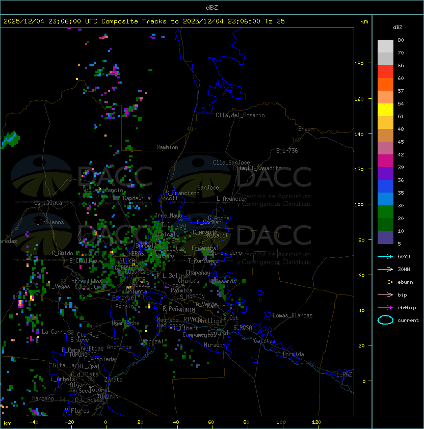Click the L_Dormida label

[x=290, y=354]
